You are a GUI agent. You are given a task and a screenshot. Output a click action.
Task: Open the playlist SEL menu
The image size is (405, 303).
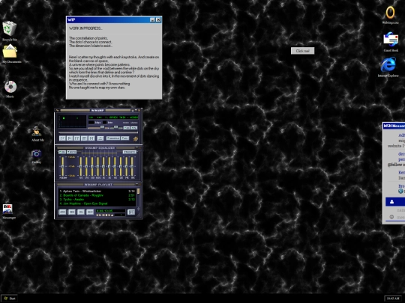pos(80,212)
